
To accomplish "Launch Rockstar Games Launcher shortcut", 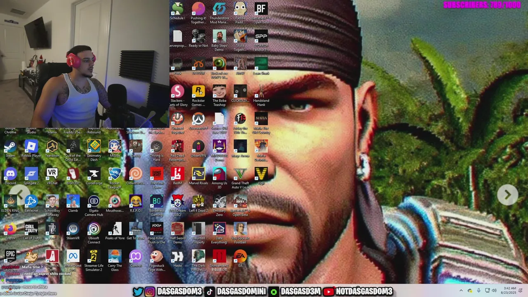I will [198, 96].
